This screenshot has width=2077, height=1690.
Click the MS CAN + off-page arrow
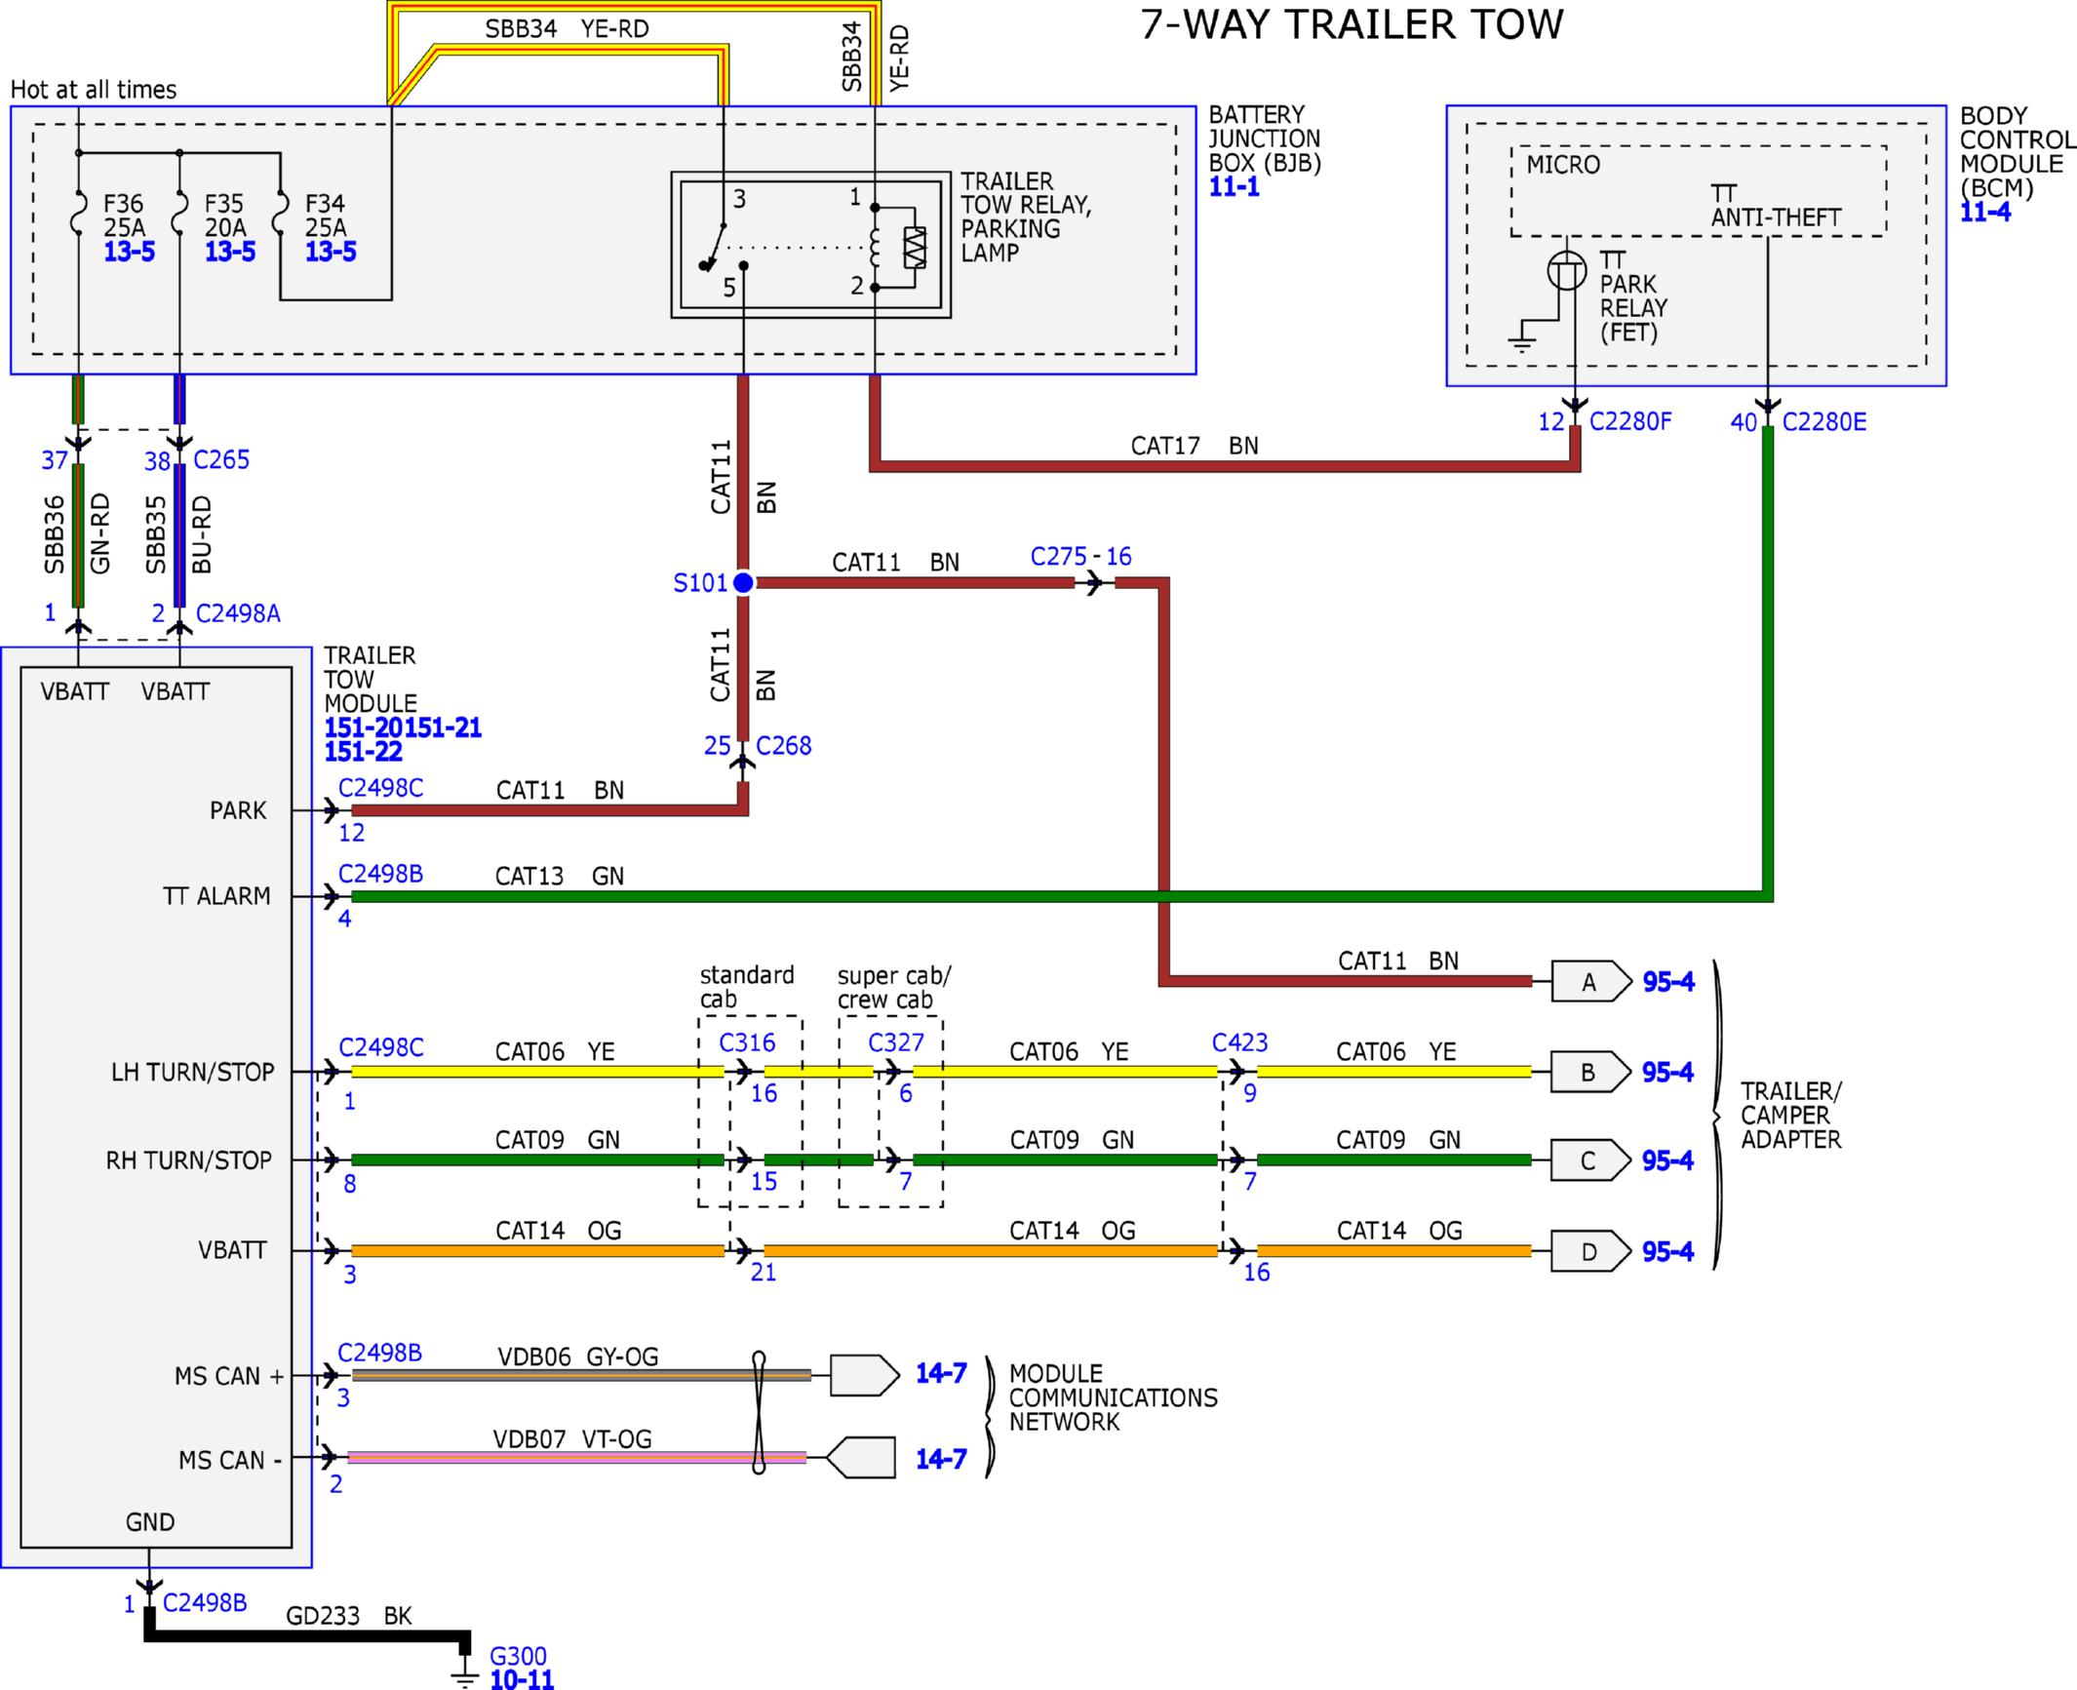pos(865,1376)
